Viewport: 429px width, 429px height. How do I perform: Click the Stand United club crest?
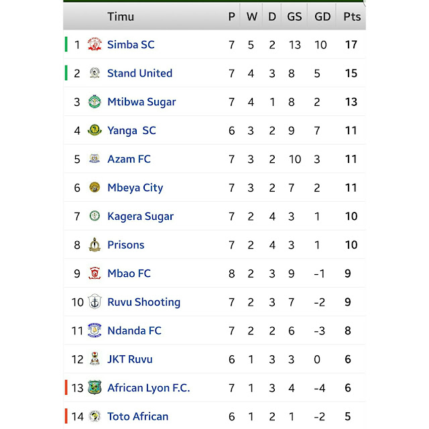(95, 74)
